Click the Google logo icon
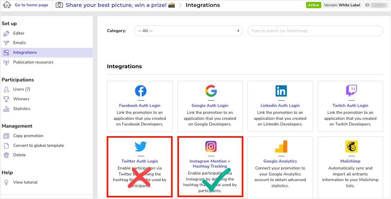Screen dimensions: 391x199 click(211, 91)
